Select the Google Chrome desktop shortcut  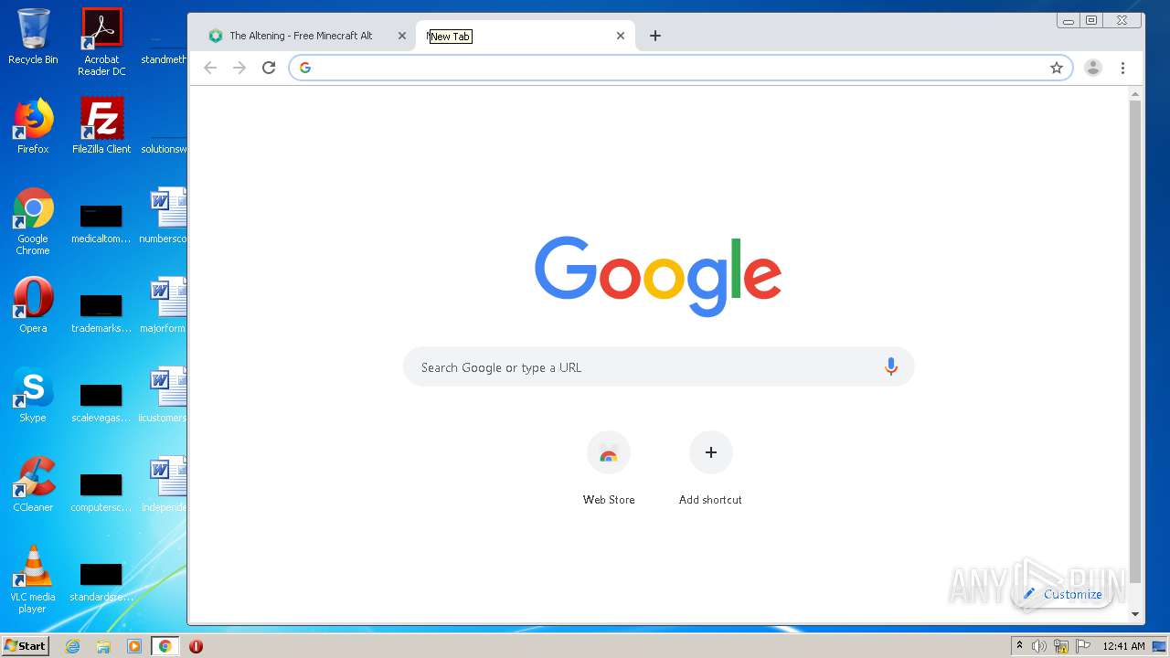33,221
